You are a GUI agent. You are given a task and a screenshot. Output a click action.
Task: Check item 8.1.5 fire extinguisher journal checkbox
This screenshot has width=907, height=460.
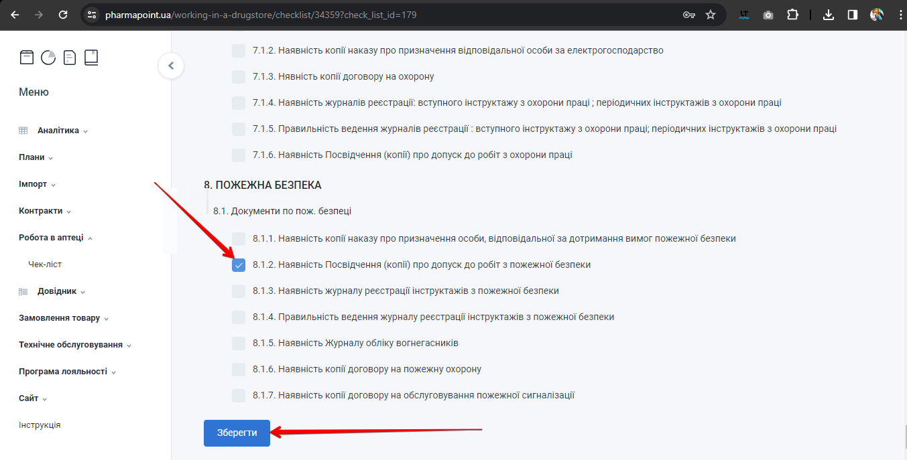coord(239,343)
